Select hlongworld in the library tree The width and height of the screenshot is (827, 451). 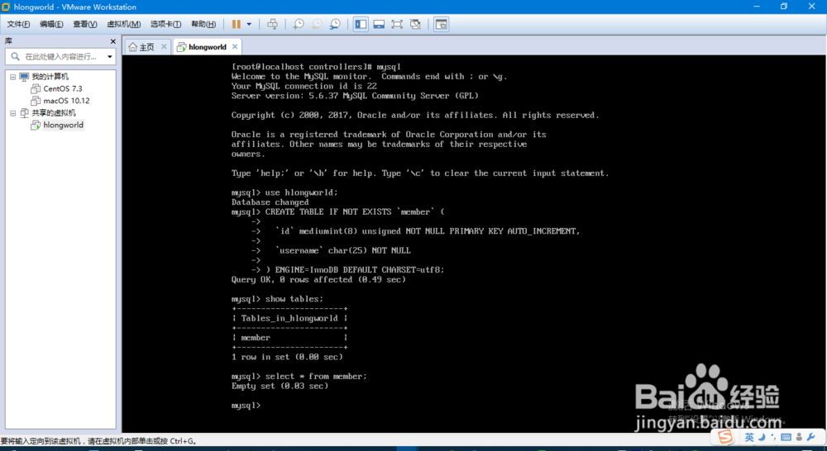[x=64, y=125]
